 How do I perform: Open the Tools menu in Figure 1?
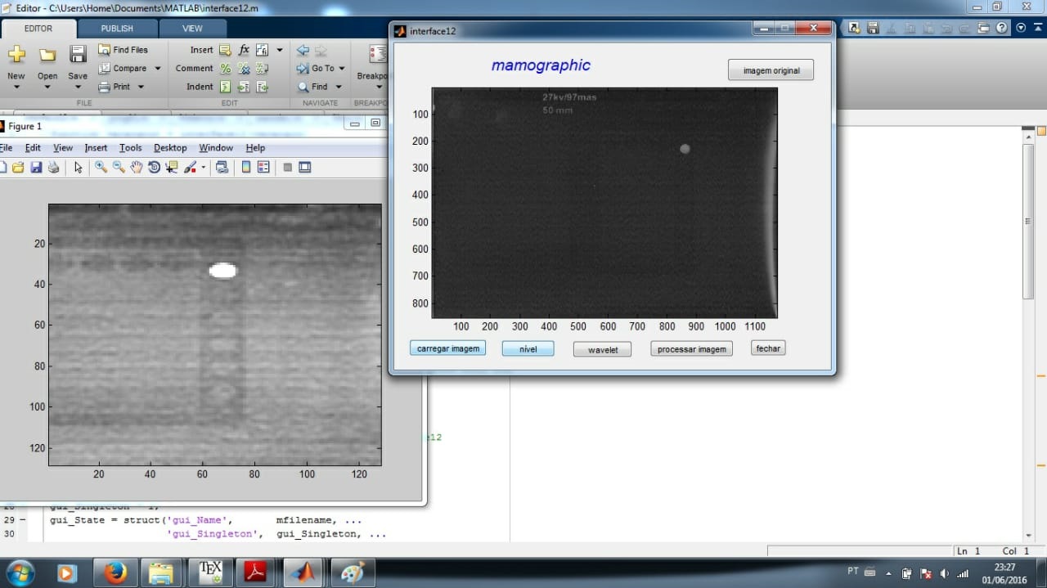(130, 148)
